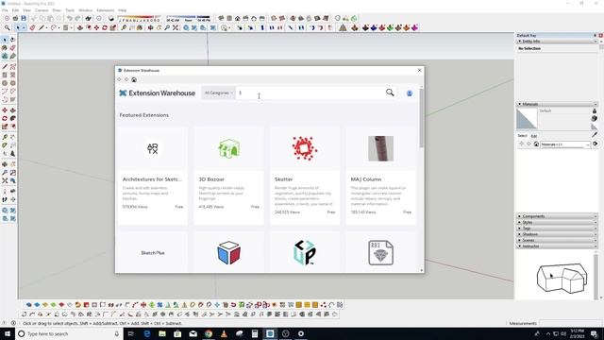Image resolution: width=604 pixels, height=340 pixels.
Task: Toggle the shadows display button
Action: pyautogui.click(x=111, y=18)
